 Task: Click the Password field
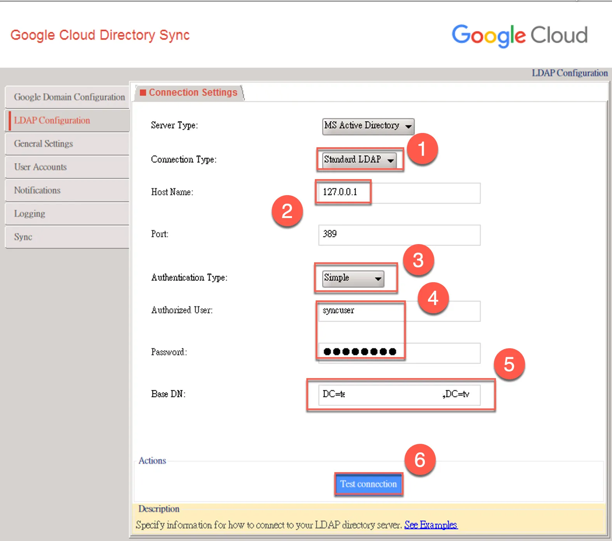coord(399,353)
